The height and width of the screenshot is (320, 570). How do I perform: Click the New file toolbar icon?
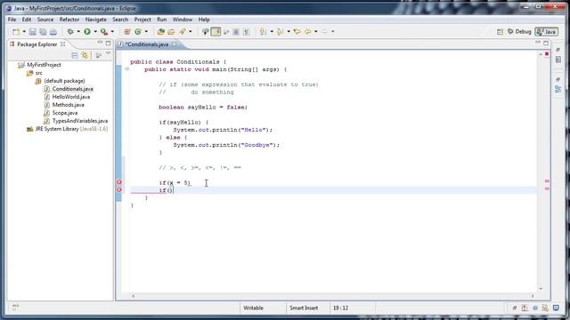[16, 32]
